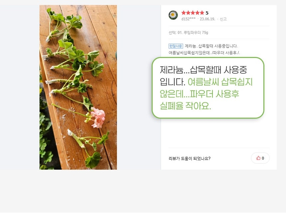Click black callout text 제라늄...삽목할때 사용중
The height and width of the screenshot is (214, 286).
click(x=204, y=70)
